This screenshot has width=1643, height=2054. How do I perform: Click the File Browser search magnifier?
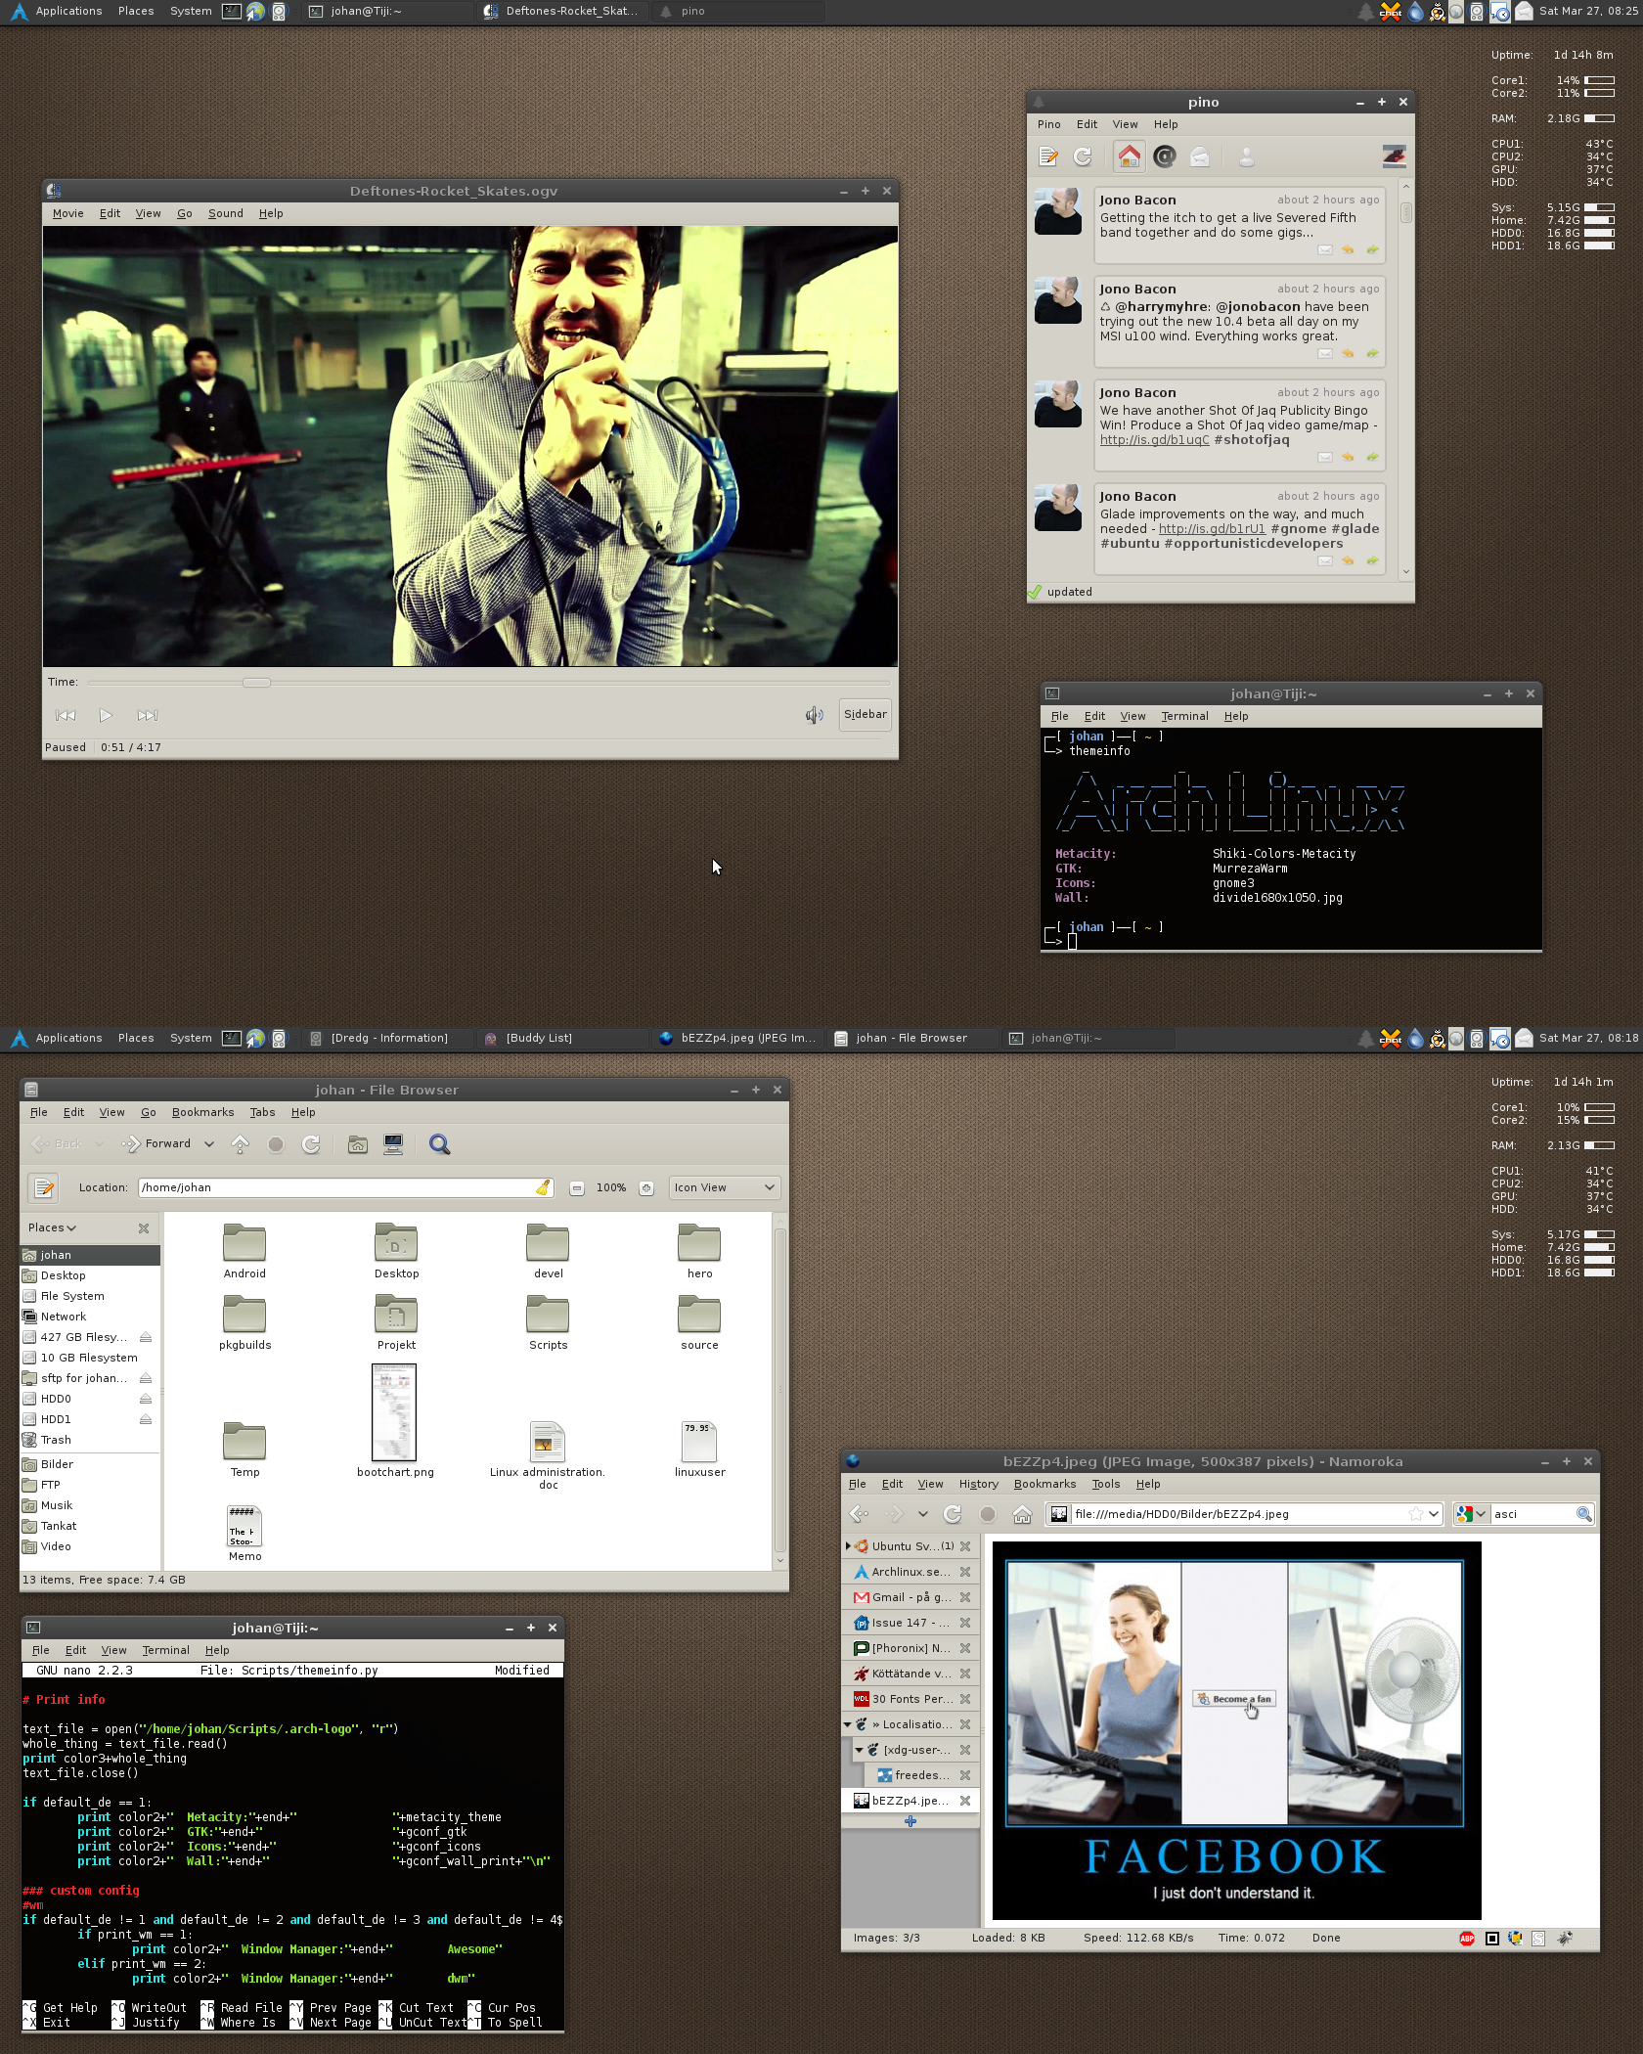[x=439, y=1144]
